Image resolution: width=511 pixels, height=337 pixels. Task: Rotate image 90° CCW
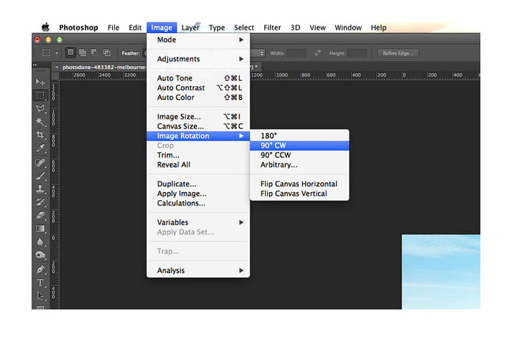300,155
